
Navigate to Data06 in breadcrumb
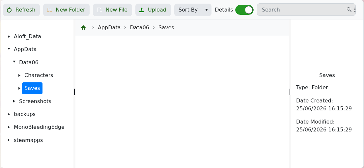[x=140, y=28]
